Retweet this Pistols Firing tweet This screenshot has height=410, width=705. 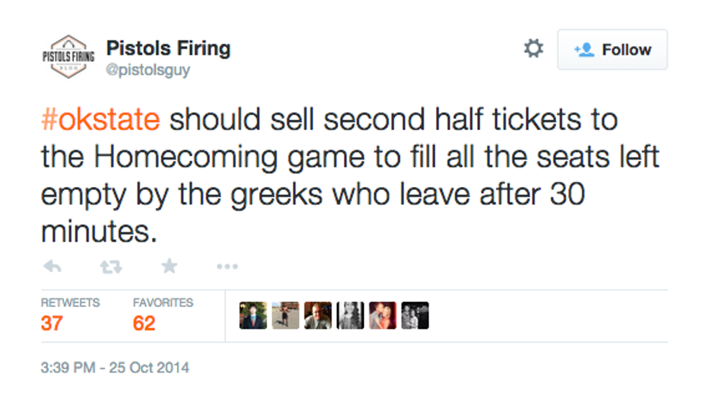tap(110, 267)
